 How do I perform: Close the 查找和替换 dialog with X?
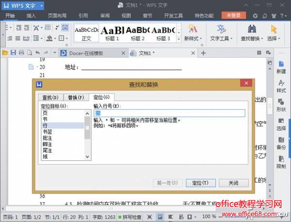(246, 83)
